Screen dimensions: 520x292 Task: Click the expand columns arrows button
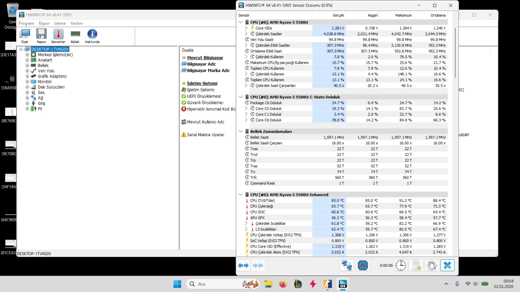[x=243, y=266]
